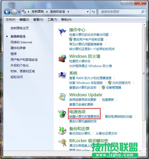149x159 pixels.
Task: Click 允许程序通过 Windows 防火墙
Action: click(x=90, y=66)
